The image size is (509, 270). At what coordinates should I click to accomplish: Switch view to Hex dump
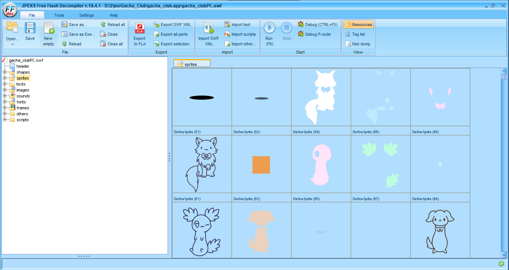point(357,44)
